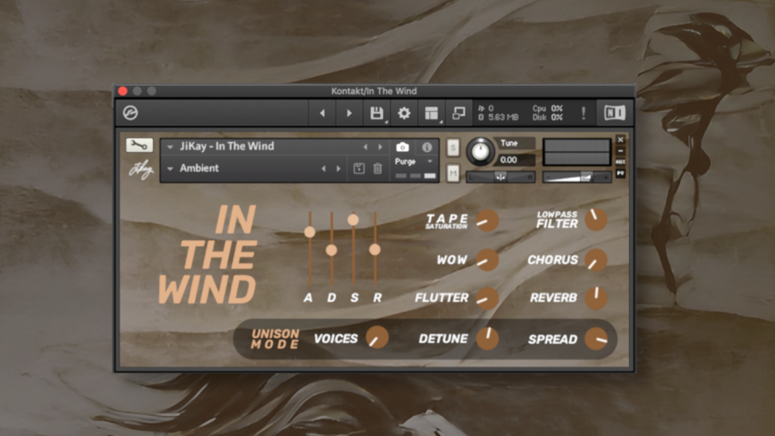Click the Reverb knob
The height and width of the screenshot is (436, 775).
click(596, 298)
